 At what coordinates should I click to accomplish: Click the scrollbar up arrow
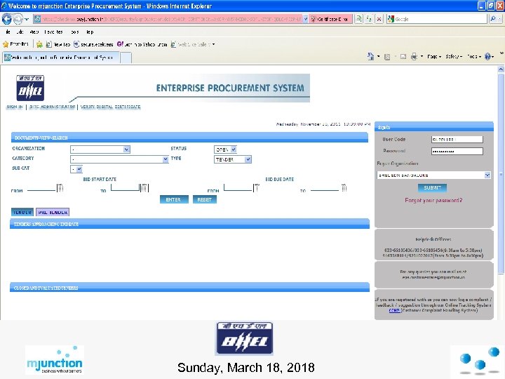coord(501,69)
